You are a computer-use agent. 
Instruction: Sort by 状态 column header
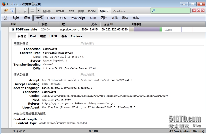(49, 24)
